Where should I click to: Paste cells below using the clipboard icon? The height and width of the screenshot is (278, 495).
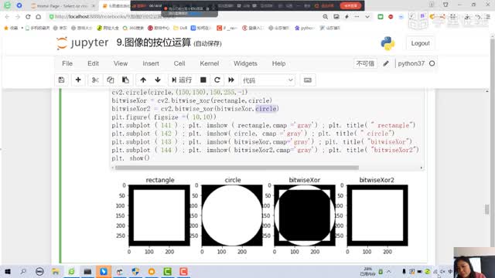pyautogui.click(x=125, y=80)
